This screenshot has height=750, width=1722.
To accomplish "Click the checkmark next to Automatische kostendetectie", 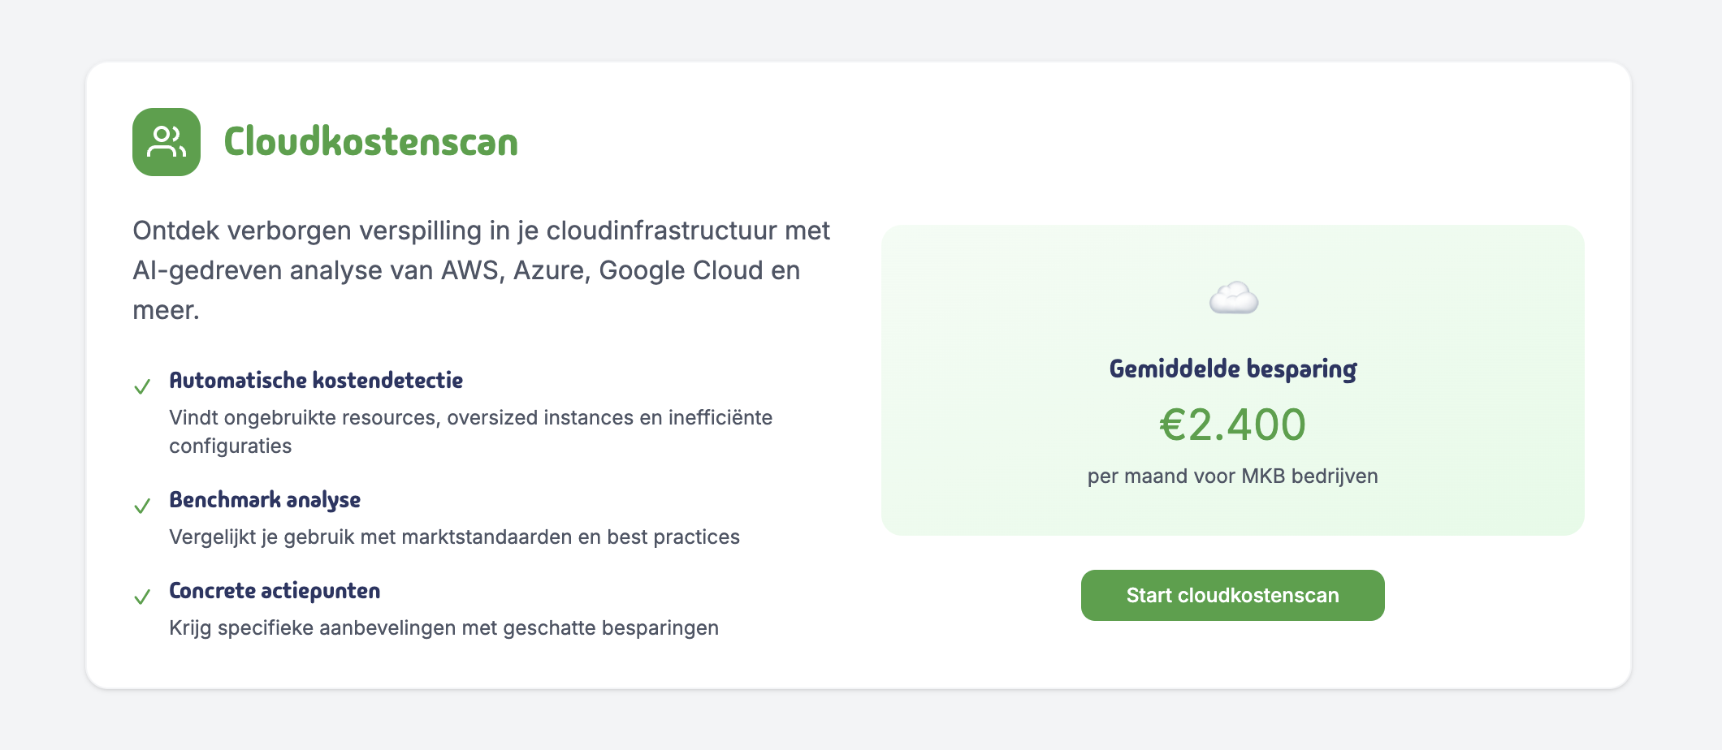I will coord(142,387).
